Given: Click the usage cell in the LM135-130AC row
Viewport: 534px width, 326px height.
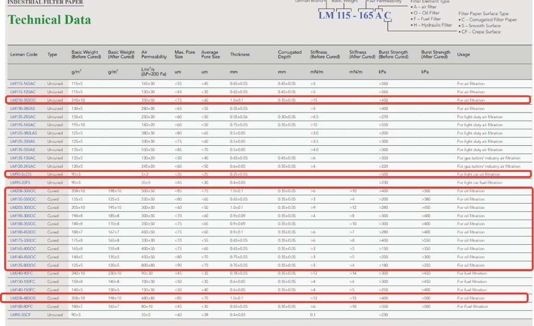Looking at the screenshot, I should pyautogui.click(x=489, y=158).
